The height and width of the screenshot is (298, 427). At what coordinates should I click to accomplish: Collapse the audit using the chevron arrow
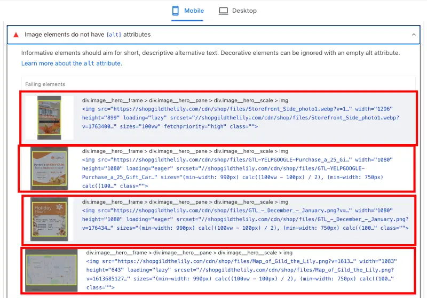tap(413, 35)
